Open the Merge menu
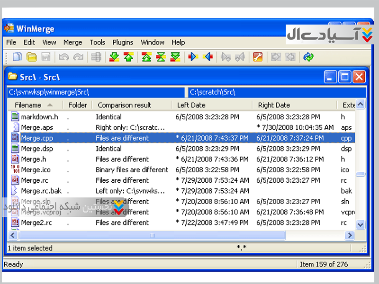379x284 pixels. point(72,42)
